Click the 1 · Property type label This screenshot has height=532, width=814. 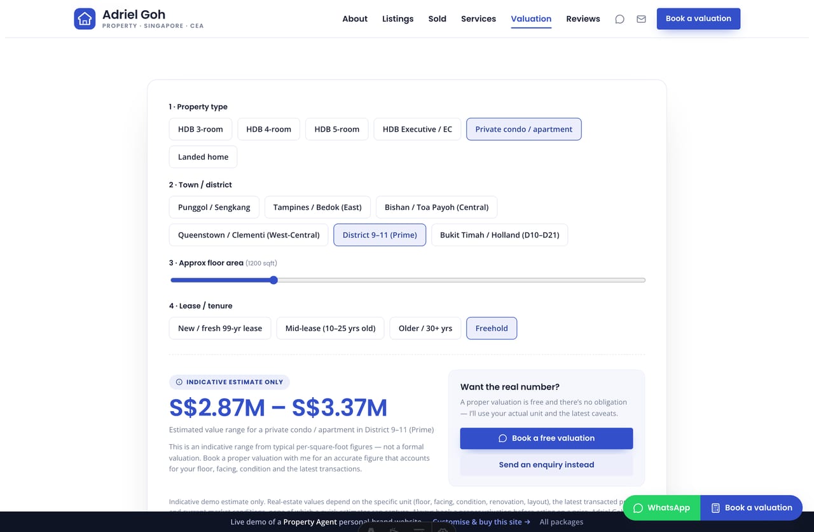(x=198, y=107)
